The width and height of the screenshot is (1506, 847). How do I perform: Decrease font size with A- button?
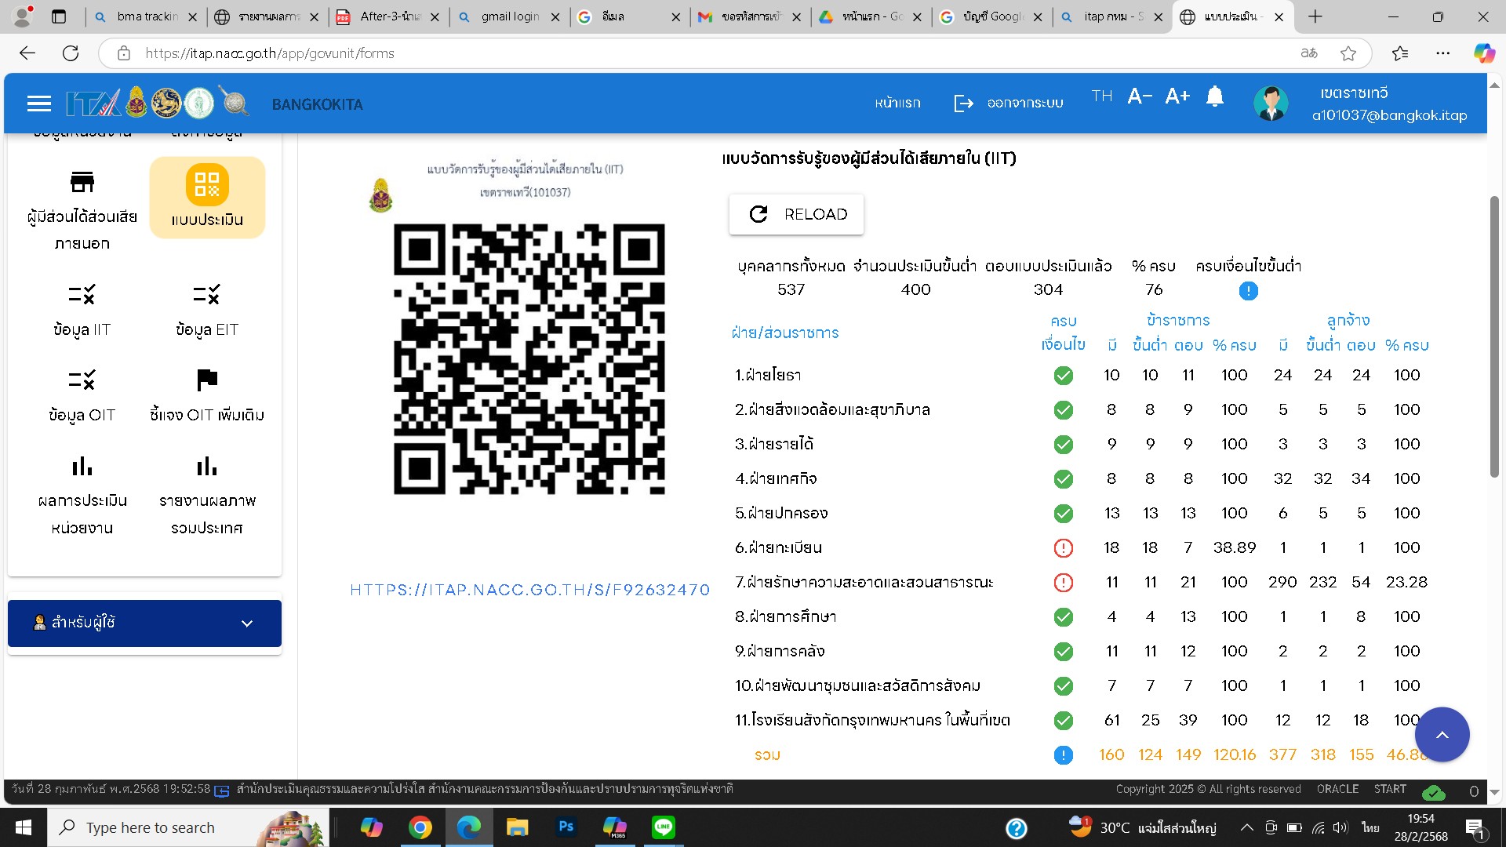point(1139,96)
